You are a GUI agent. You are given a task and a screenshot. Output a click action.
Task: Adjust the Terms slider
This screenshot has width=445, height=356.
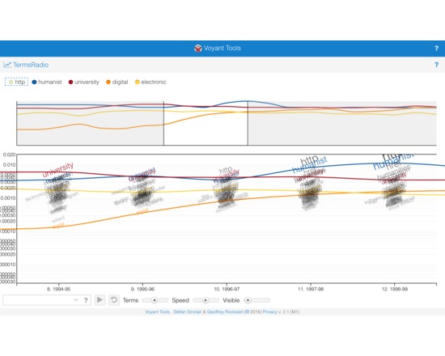[x=155, y=300]
